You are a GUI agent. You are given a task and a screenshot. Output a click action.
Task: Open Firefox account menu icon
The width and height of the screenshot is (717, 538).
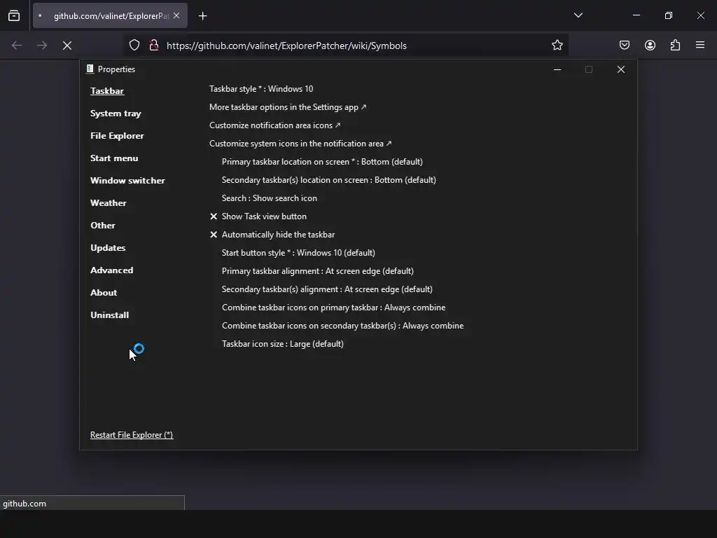pos(650,46)
